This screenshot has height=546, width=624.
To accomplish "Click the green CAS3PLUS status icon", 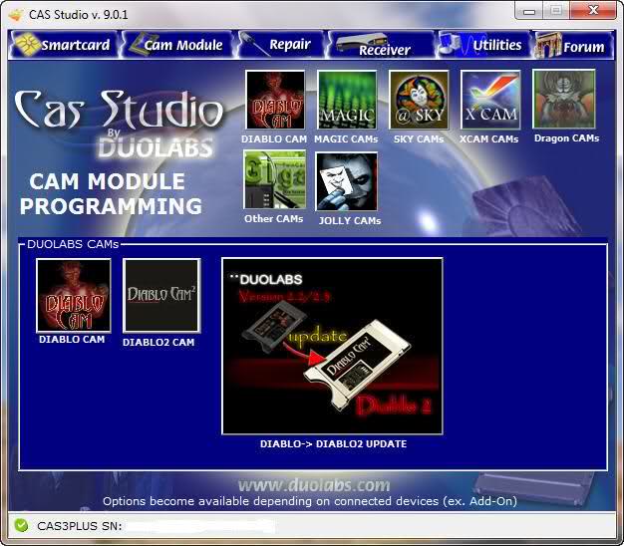I will coord(21,525).
